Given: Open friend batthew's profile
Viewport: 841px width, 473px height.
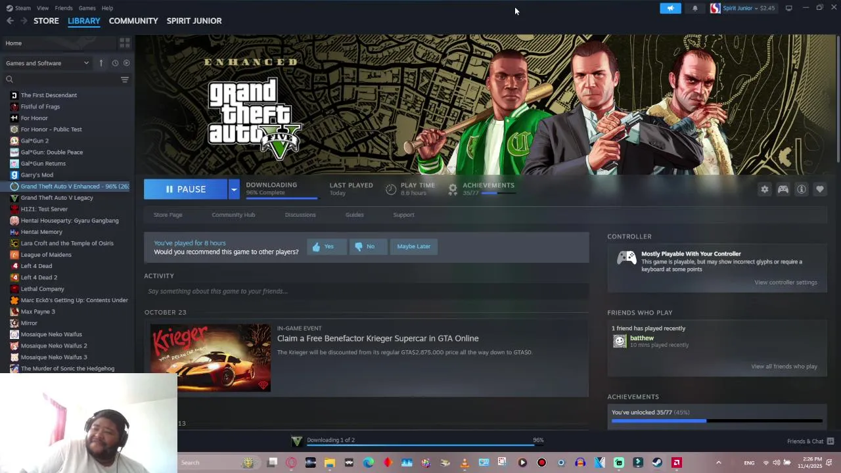Looking at the screenshot, I should (642, 338).
